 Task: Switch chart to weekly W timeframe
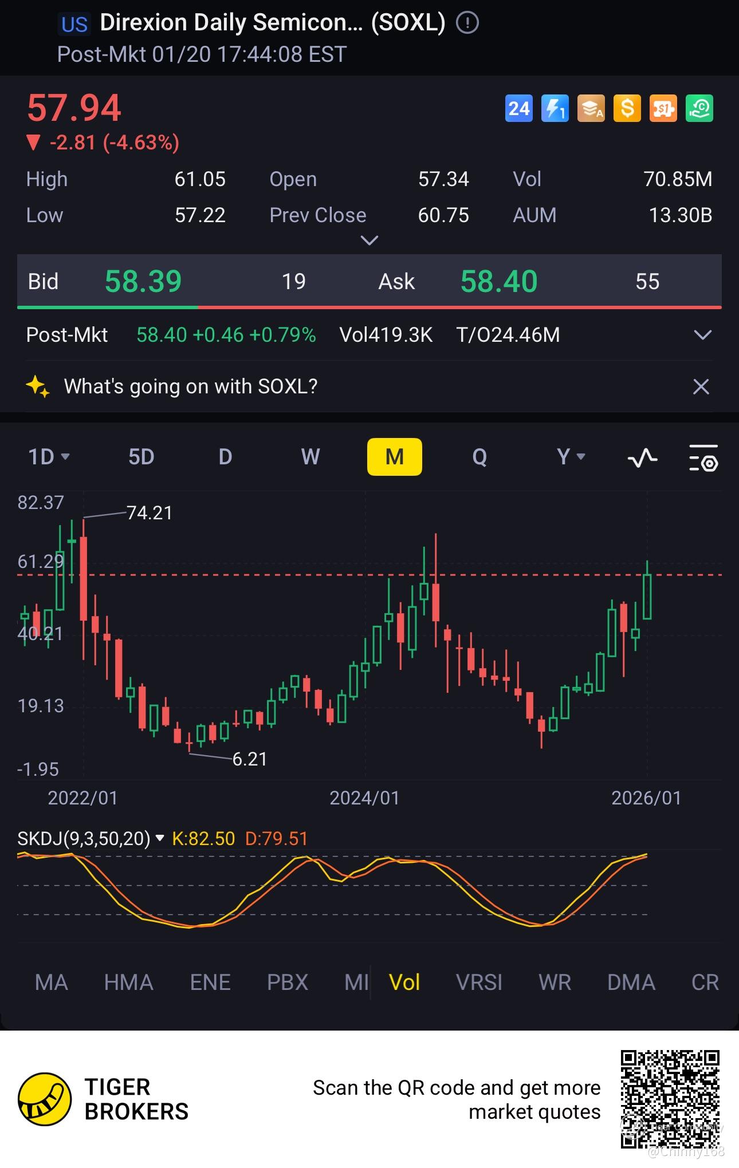pos(310,457)
